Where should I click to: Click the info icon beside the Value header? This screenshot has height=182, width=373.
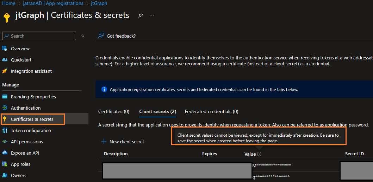coord(259,154)
